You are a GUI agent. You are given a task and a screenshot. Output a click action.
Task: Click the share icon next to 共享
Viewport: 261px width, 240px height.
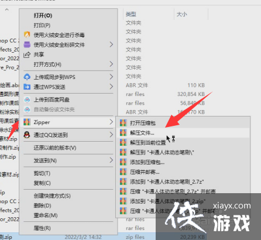coord(27,54)
